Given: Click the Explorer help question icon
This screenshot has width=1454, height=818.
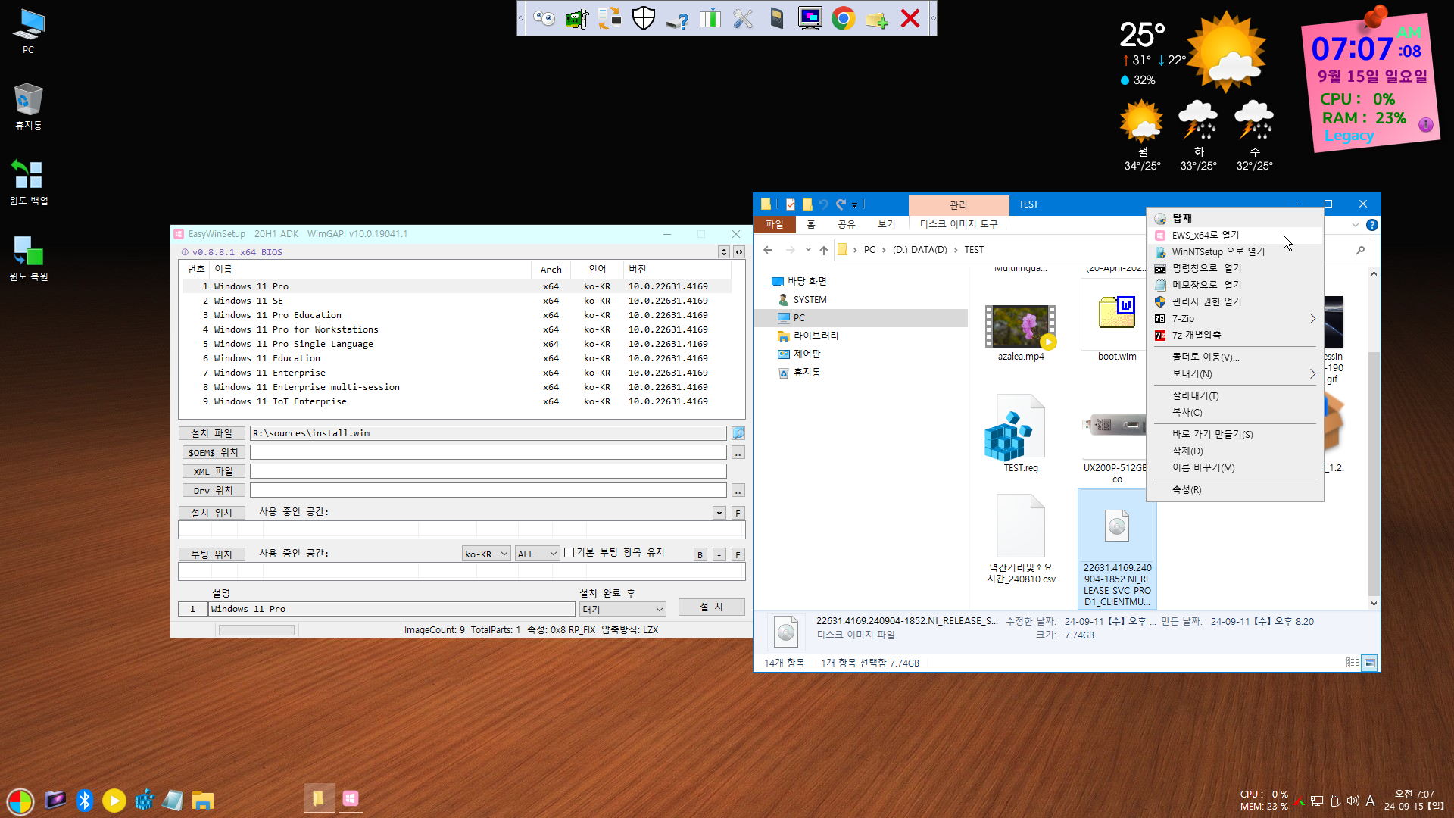Looking at the screenshot, I should coord(1371,225).
